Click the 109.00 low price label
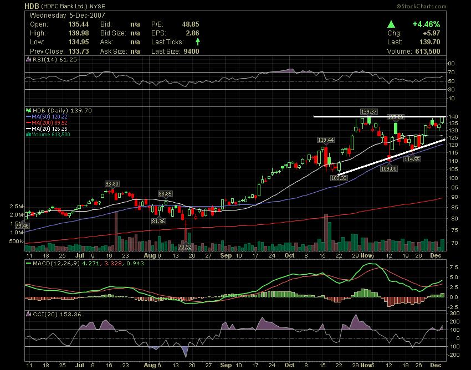 click(389, 169)
